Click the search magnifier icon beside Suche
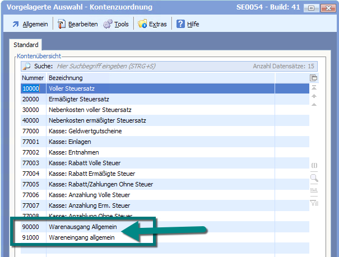339x257 pixels. 26,66
